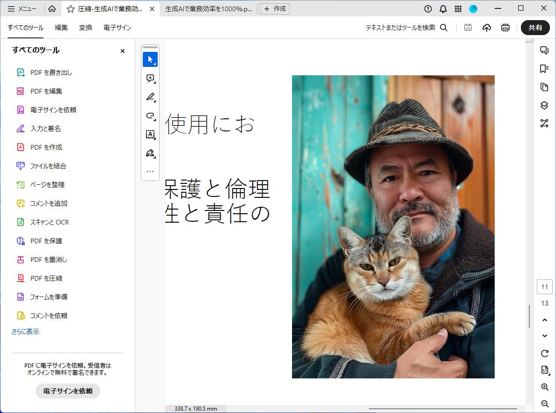Star the current document tab
This screenshot has width=556, height=413.
pos(71,9)
